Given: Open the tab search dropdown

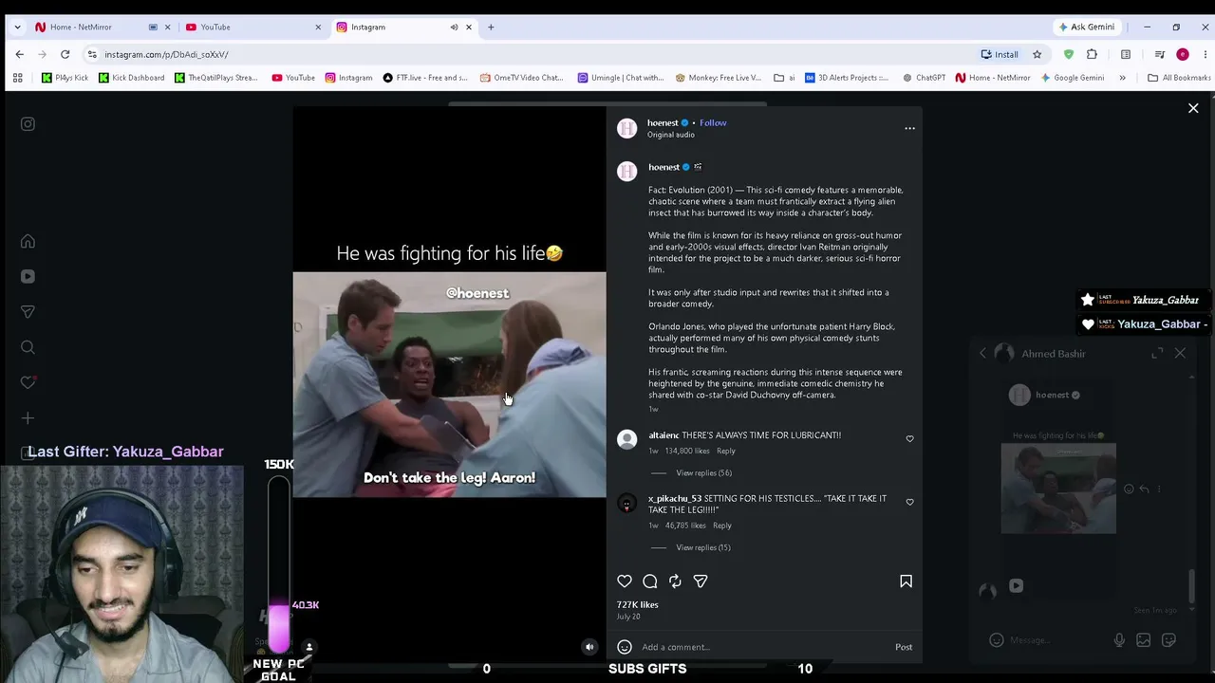Looking at the screenshot, I should pyautogui.click(x=18, y=27).
